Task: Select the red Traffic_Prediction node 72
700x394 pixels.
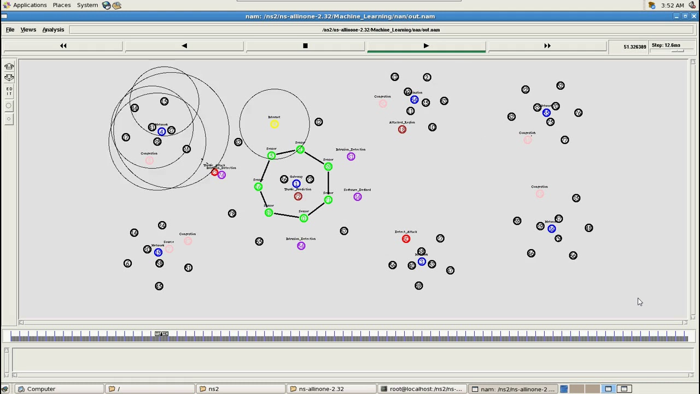Action: pyautogui.click(x=298, y=196)
